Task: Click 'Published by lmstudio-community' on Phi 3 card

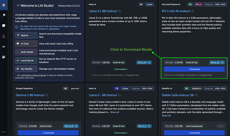Action: [180, 75]
